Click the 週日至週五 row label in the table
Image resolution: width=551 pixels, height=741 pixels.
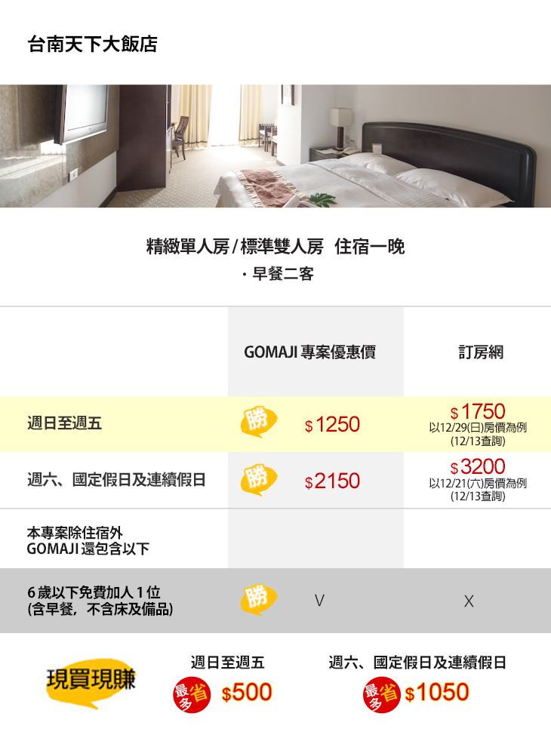coord(64,424)
